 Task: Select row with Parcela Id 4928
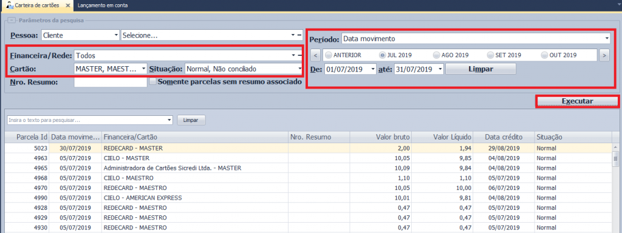tap(308, 208)
